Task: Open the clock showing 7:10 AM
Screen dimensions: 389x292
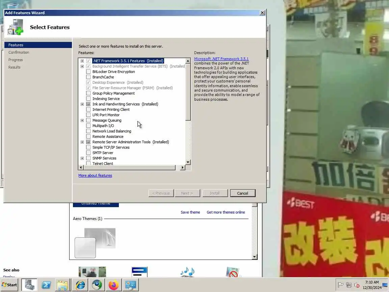Action: [x=372, y=285]
